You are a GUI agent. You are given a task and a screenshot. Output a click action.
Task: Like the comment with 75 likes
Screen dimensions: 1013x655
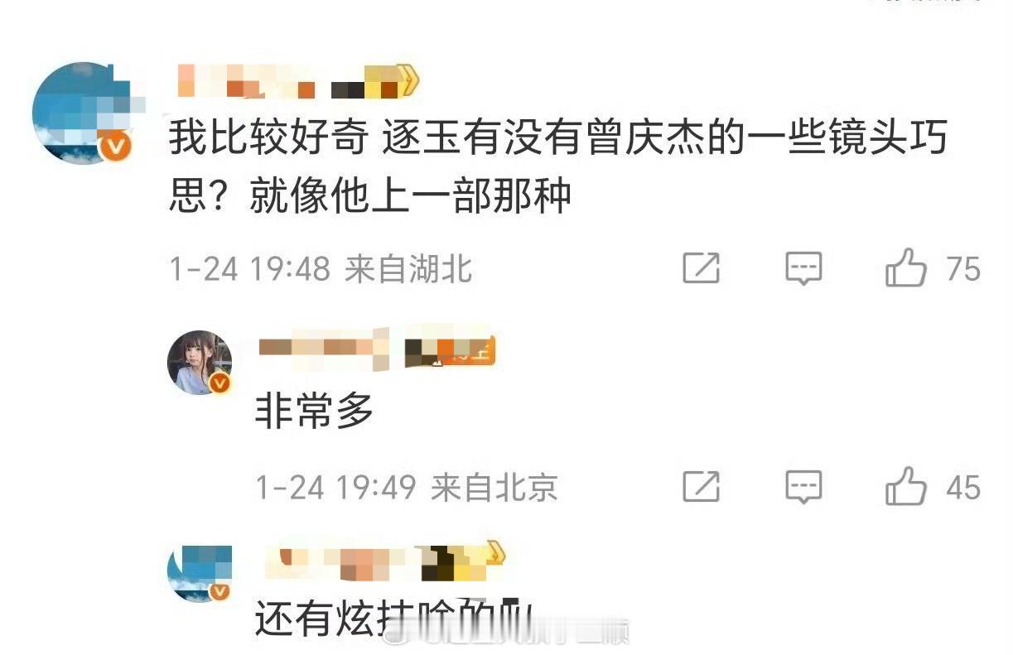tap(905, 267)
